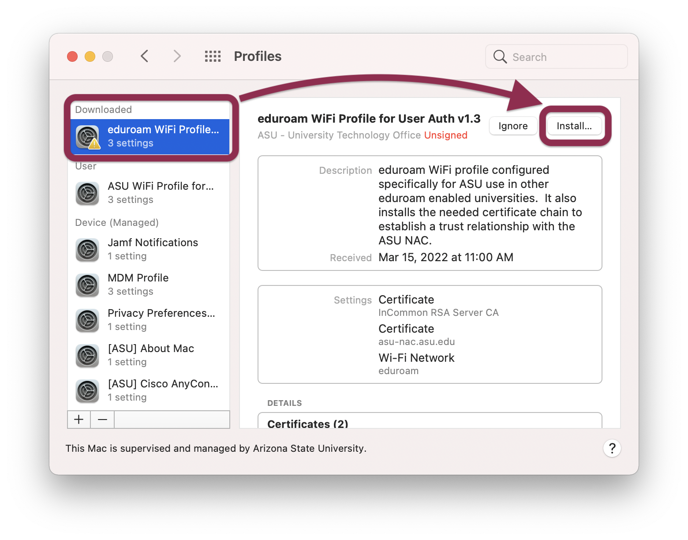This screenshot has height=540, width=688.
Task: Install the eduroam WiFi profile
Action: click(574, 126)
